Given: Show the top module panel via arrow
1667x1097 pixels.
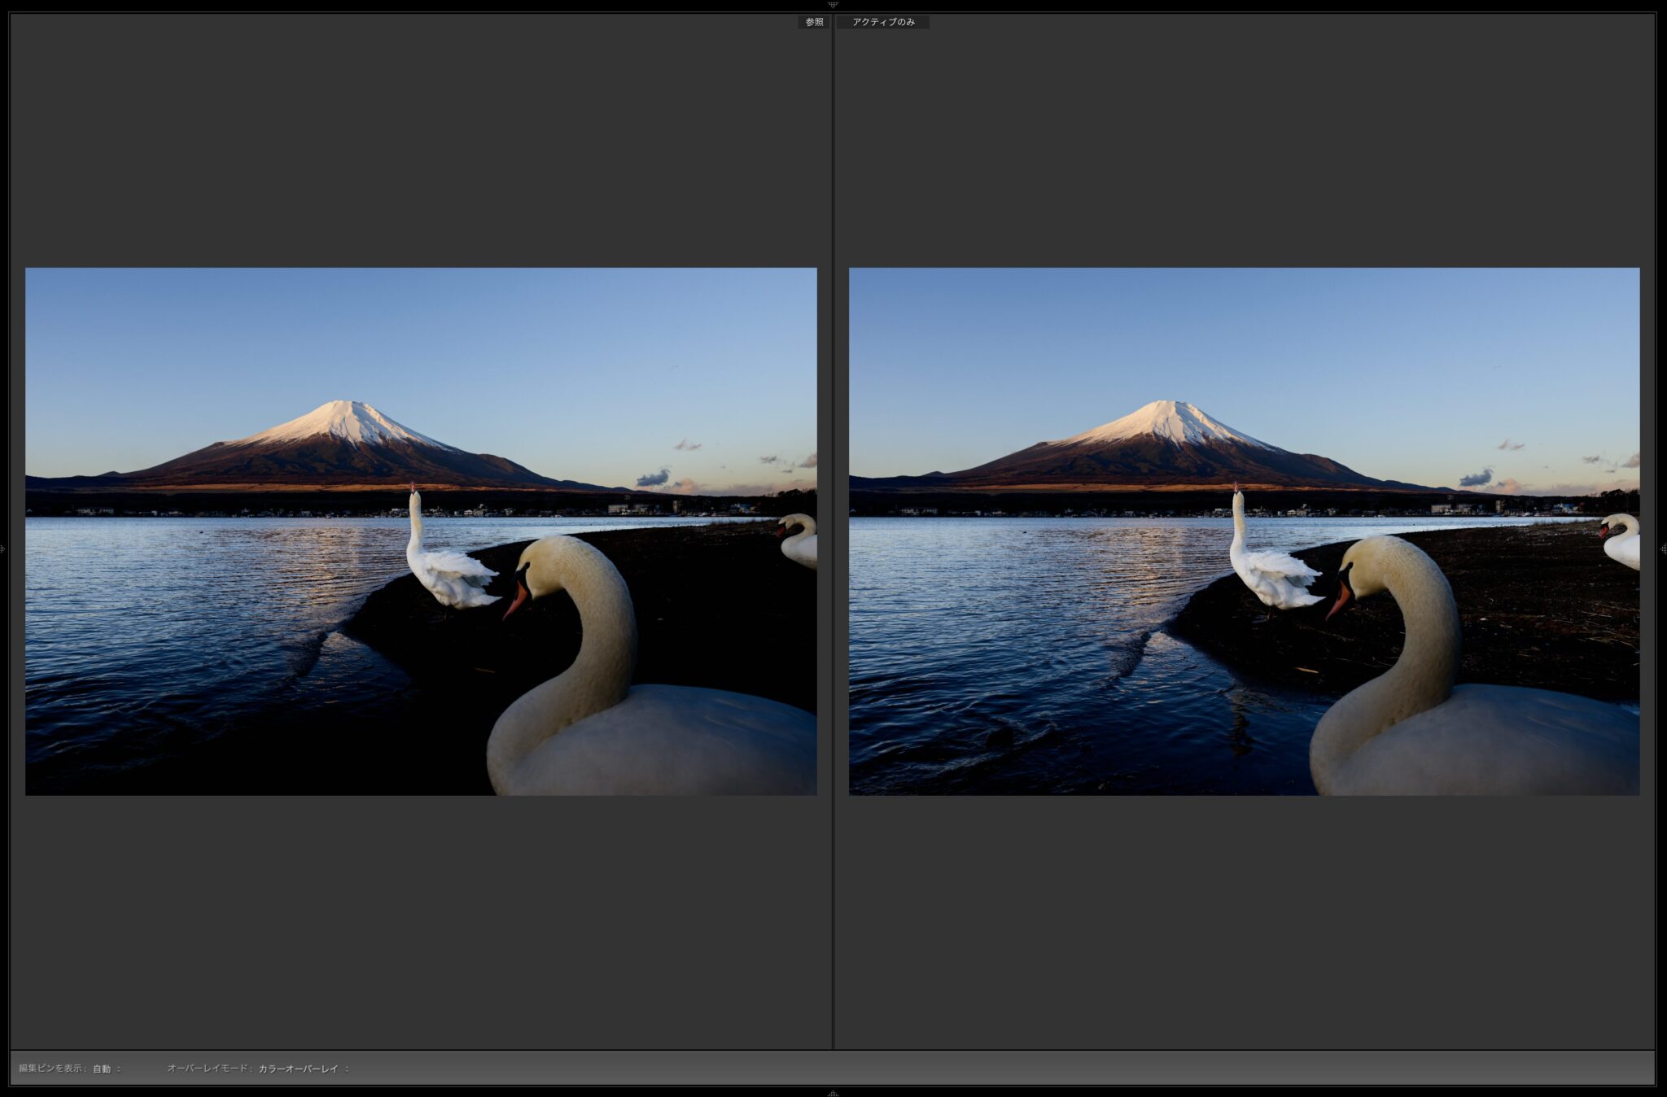Looking at the screenshot, I should tap(833, 4).
